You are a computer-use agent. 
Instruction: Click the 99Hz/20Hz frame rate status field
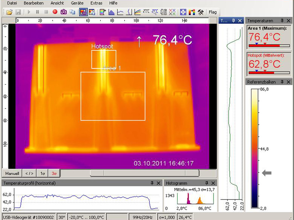coord(143,217)
